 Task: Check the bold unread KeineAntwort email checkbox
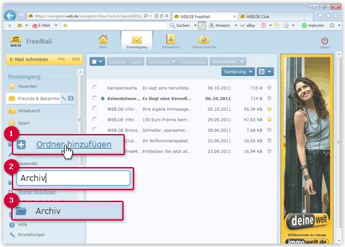(95, 98)
